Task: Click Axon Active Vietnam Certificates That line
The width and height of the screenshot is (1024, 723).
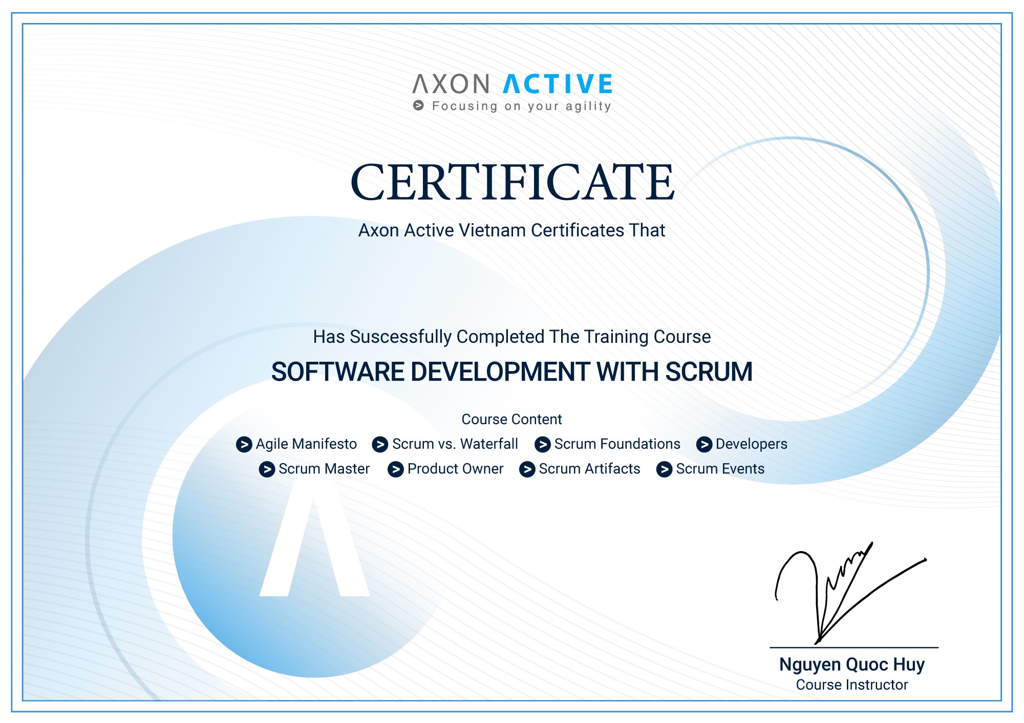Action: point(511,230)
